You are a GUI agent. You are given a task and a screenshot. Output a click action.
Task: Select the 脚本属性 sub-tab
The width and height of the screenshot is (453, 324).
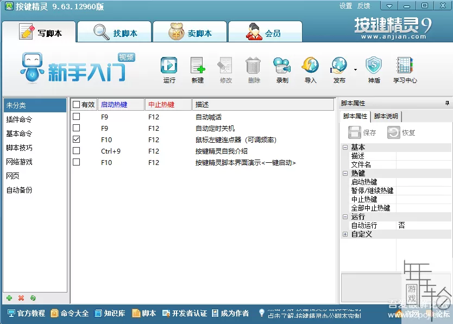click(x=355, y=116)
